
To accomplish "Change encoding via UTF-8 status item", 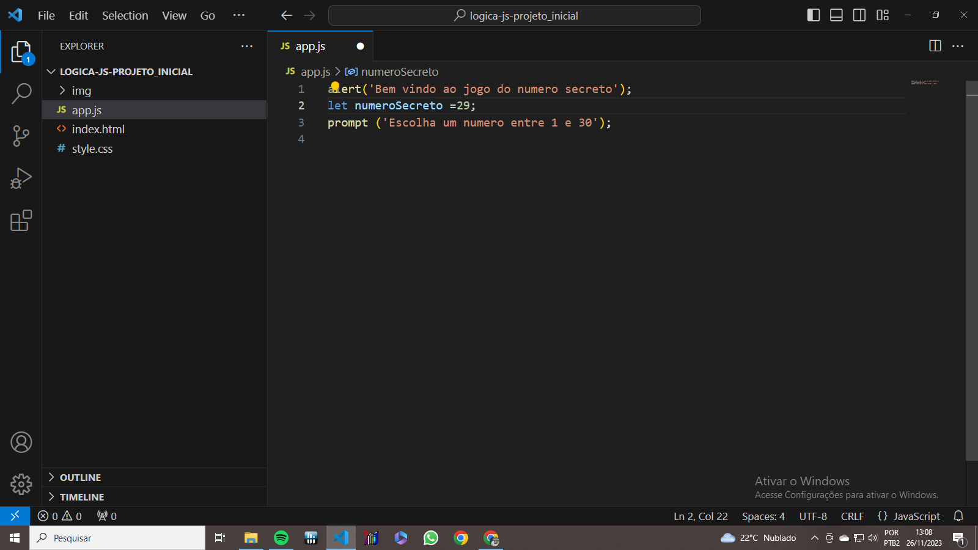I will click(813, 516).
